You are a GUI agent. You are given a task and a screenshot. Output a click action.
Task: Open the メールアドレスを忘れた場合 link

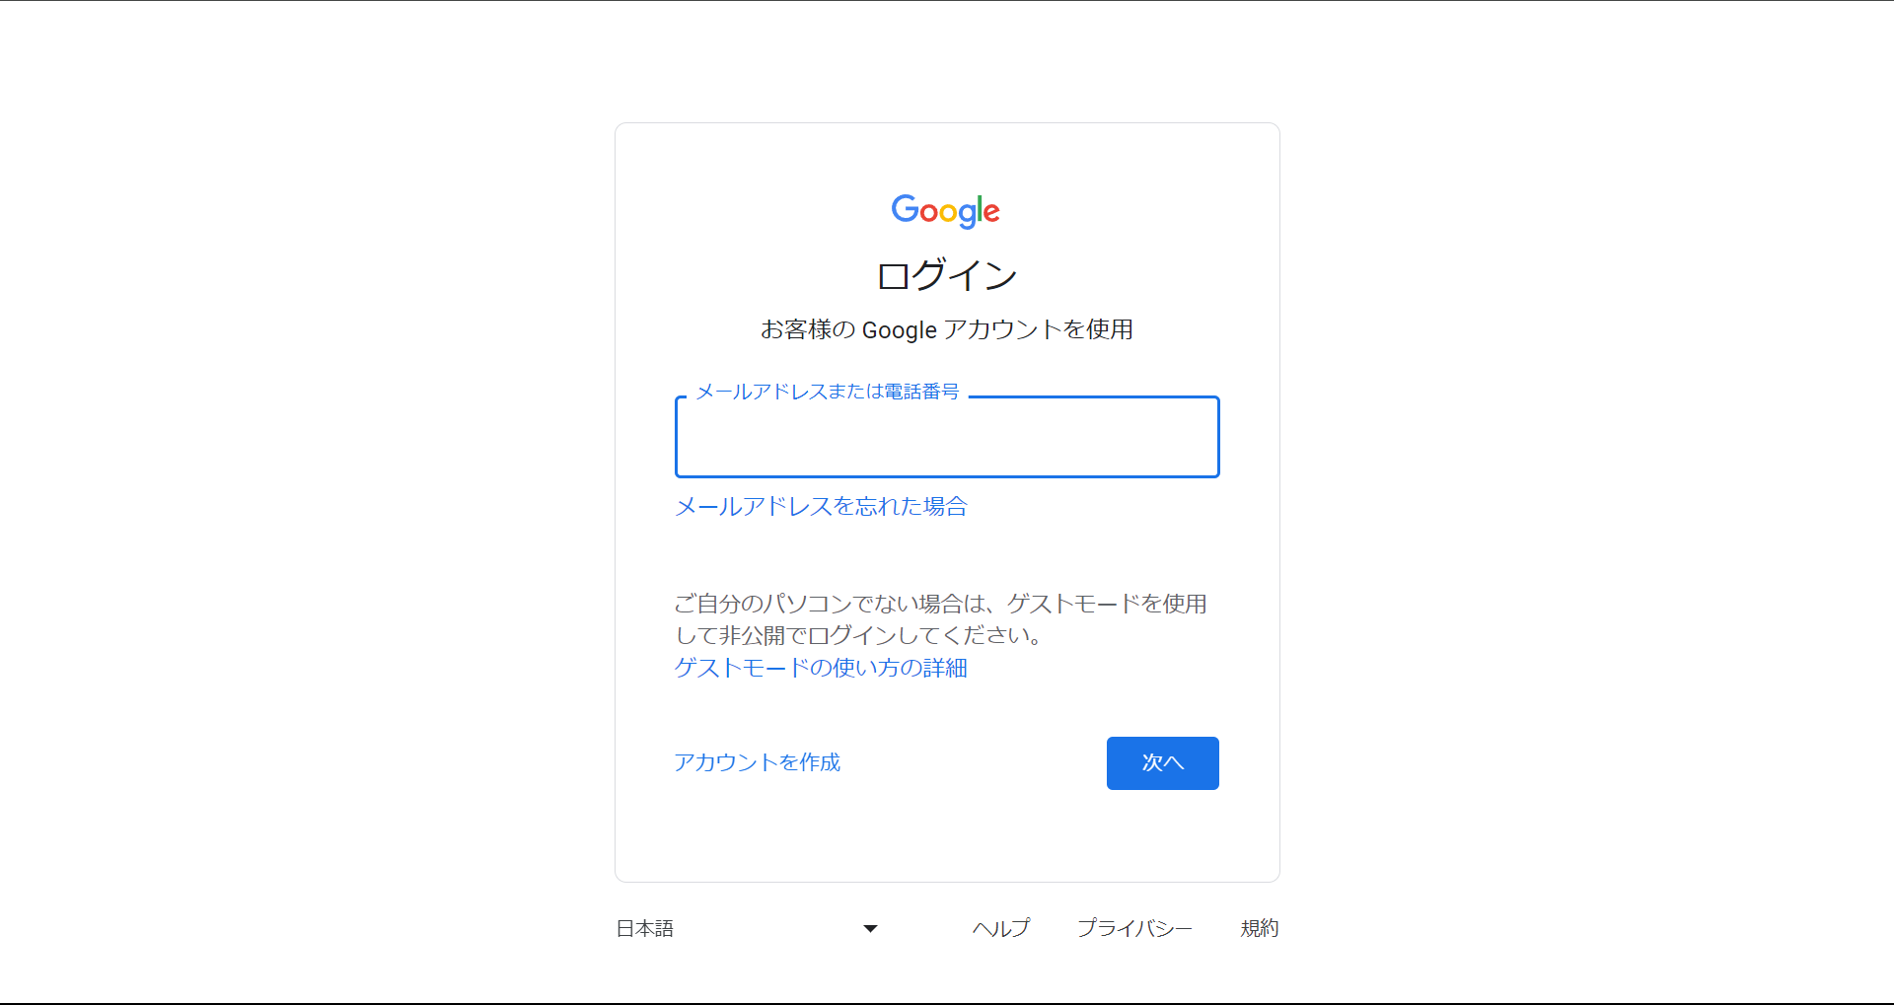(x=821, y=507)
